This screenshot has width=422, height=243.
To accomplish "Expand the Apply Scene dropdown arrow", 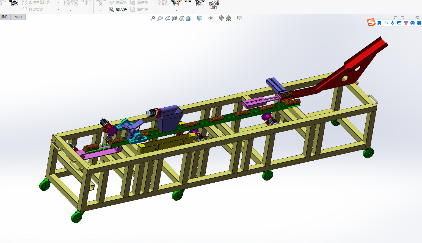I will pos(234,18).
